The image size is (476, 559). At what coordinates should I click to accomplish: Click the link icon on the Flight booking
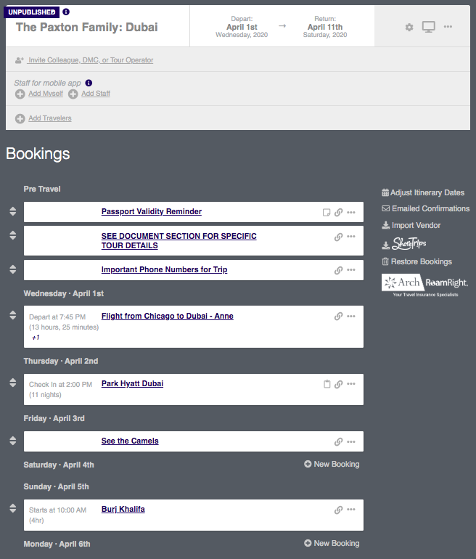(338, 317)
